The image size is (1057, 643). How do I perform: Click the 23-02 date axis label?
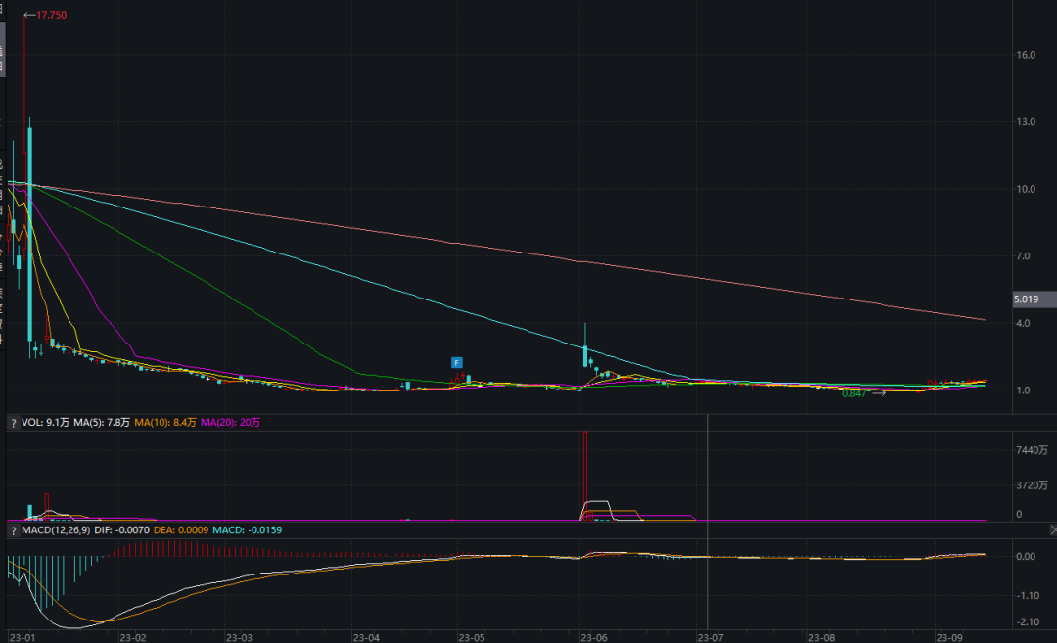coord(133,637)
